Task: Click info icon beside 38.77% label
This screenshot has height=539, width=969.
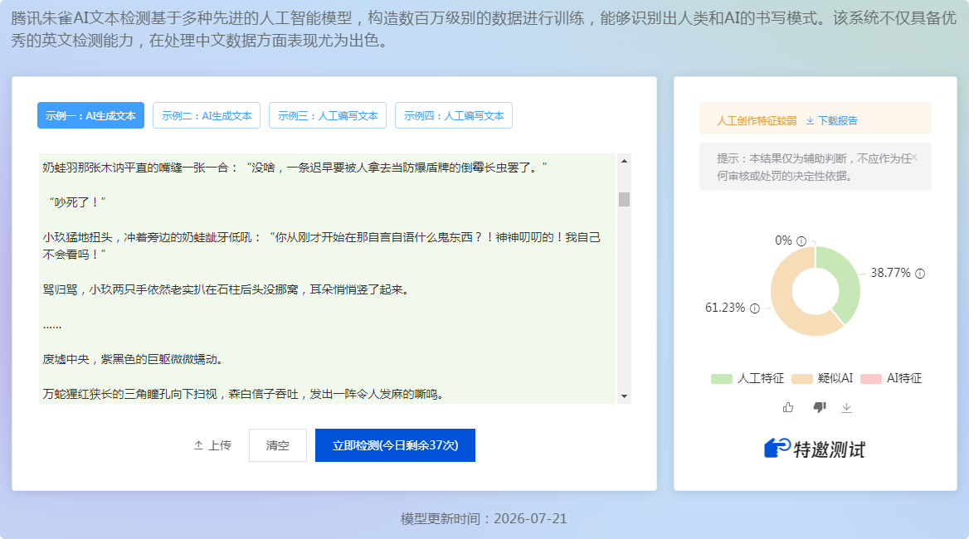Action: coord(920,274)
